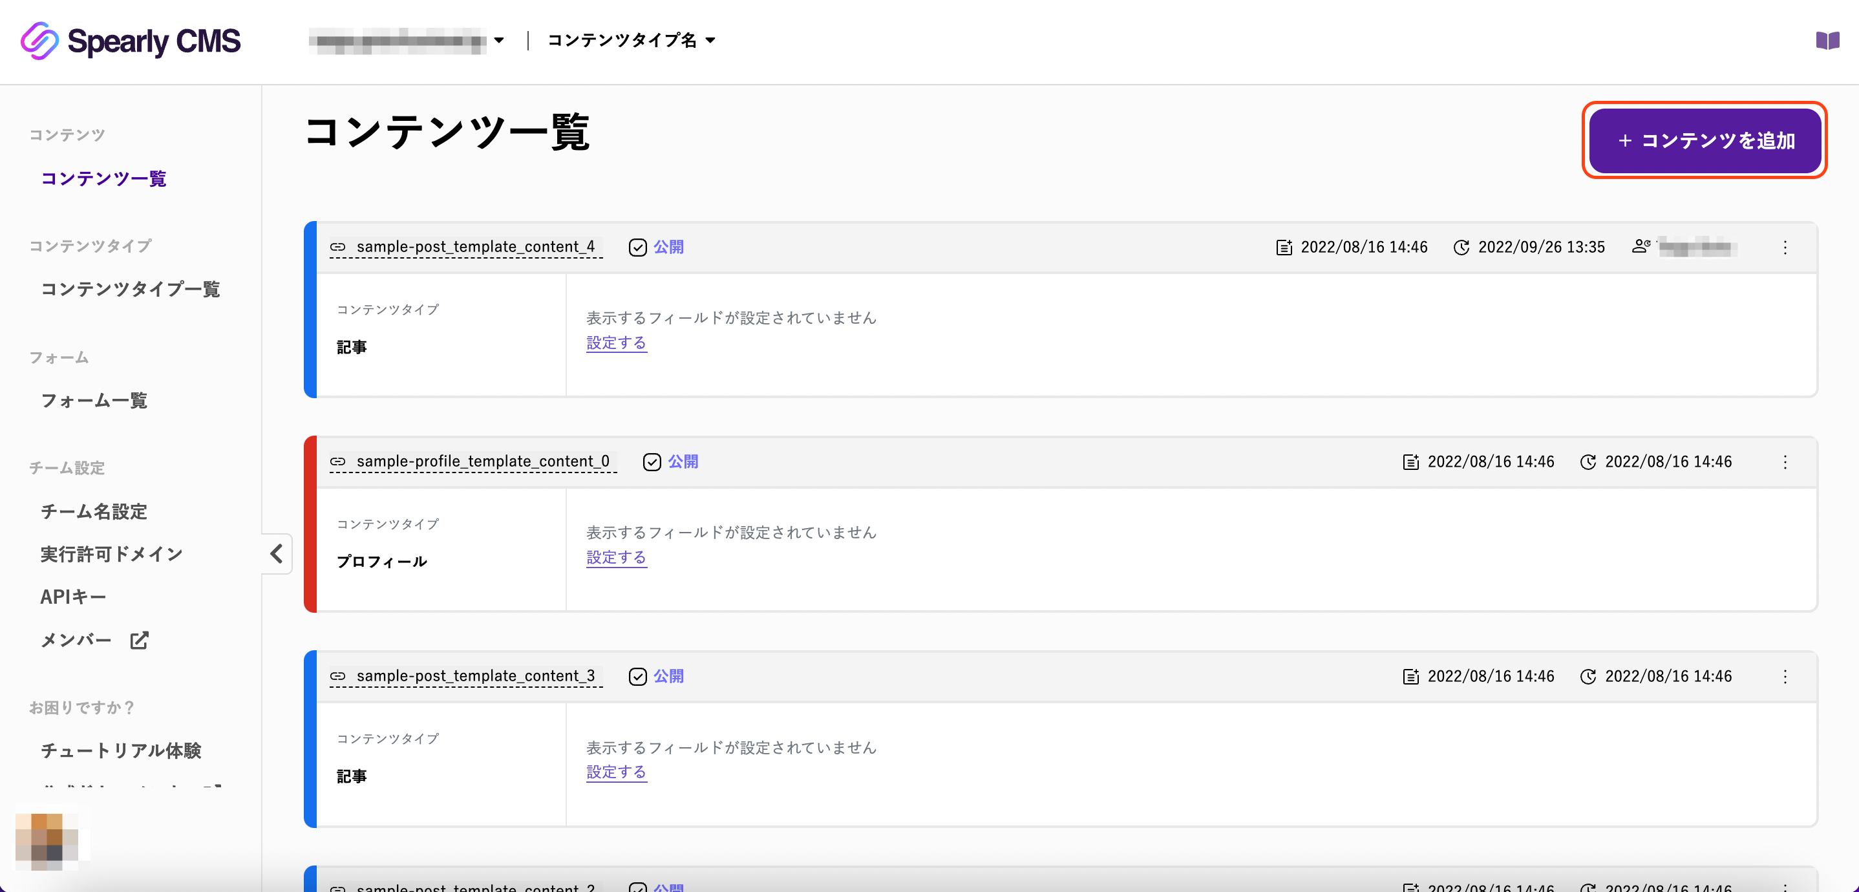1859x892 pixels.
Task: Click updated clock icon on sample-post_template_content_3 row
Action: coord(1588,677)
